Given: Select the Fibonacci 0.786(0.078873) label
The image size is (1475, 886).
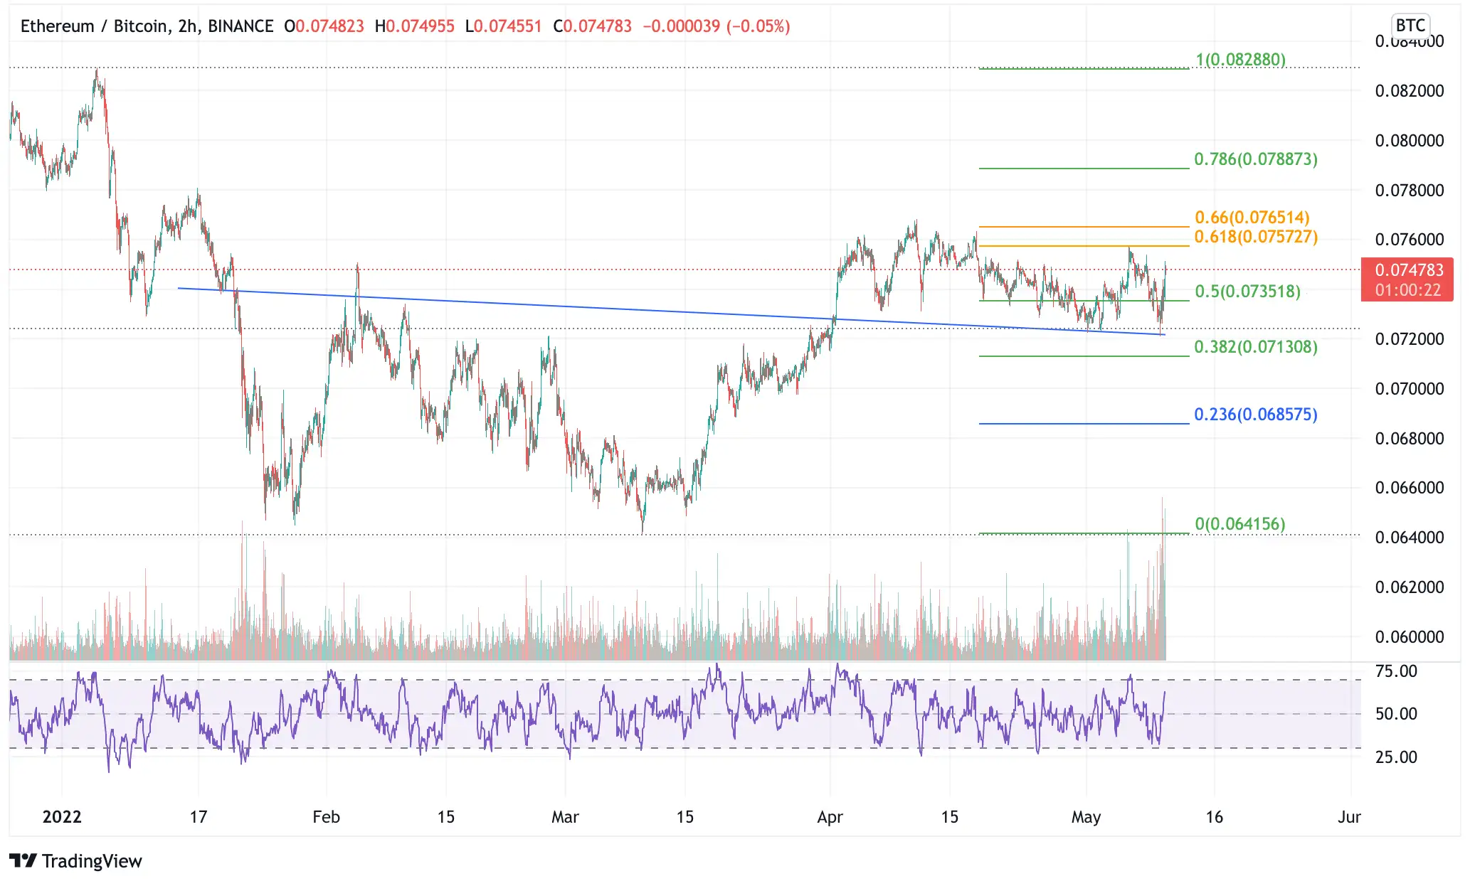Looking at the screenshot, I should (1256, 159).
